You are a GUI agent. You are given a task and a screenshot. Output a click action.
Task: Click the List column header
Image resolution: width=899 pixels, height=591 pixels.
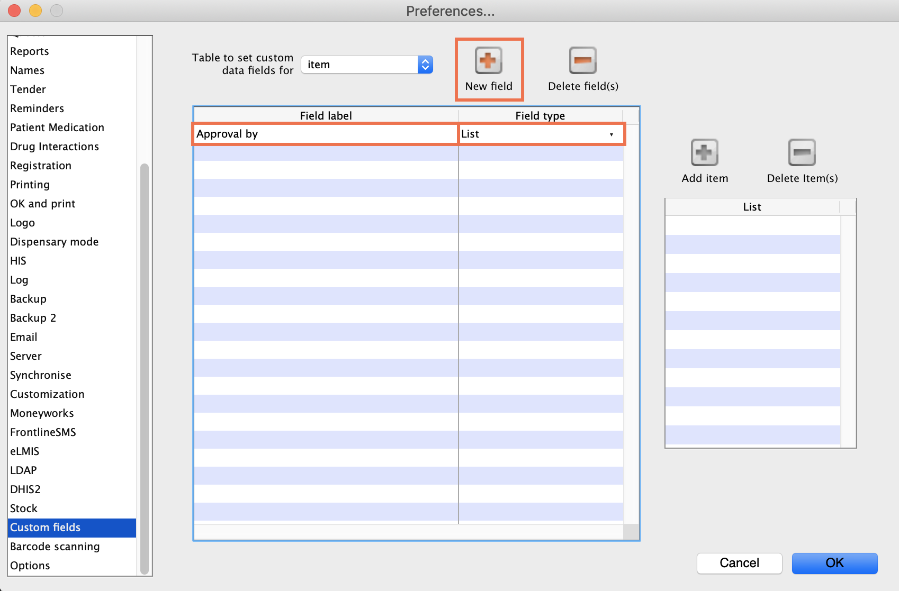[x=752, y=207]
